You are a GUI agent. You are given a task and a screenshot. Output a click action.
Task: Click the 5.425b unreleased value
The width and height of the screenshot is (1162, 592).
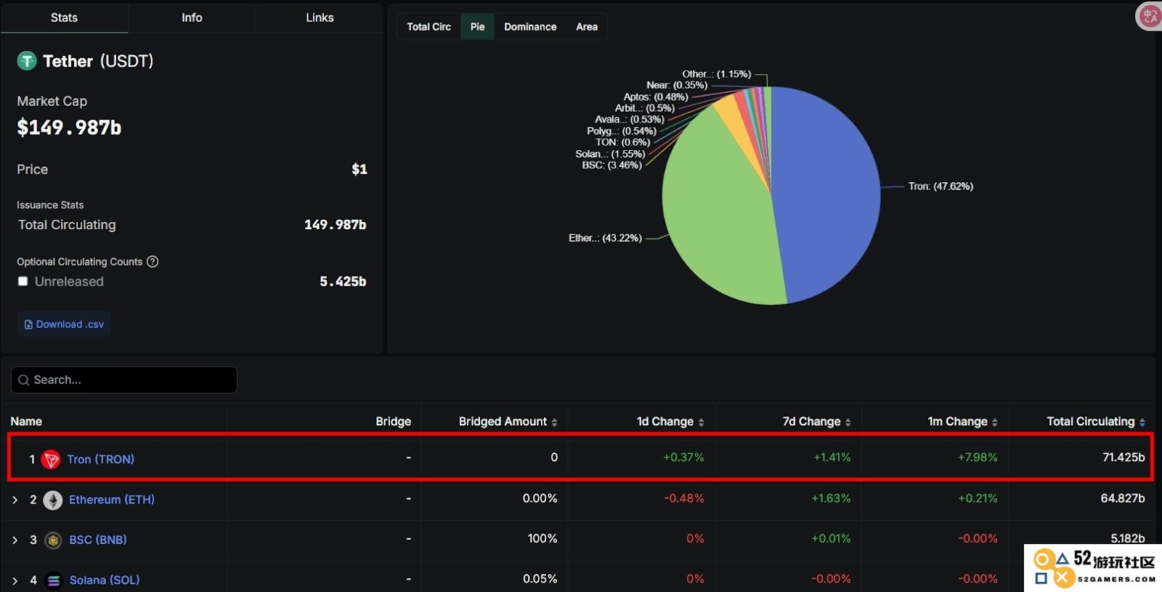(343, 281)
